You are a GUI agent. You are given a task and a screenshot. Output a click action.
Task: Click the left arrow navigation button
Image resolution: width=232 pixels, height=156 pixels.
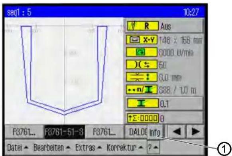pos(177,131)
